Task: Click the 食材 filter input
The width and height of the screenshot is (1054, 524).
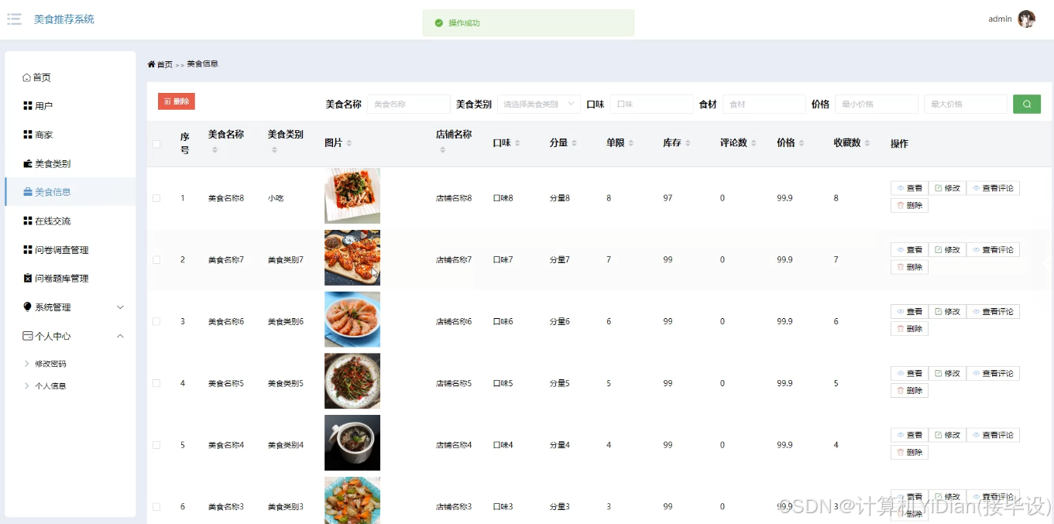Action: (x=764, y=104)
